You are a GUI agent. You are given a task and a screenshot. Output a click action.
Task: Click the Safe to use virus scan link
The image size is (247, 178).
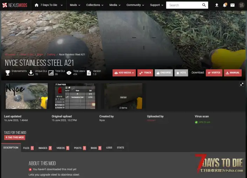coord(204,122)
